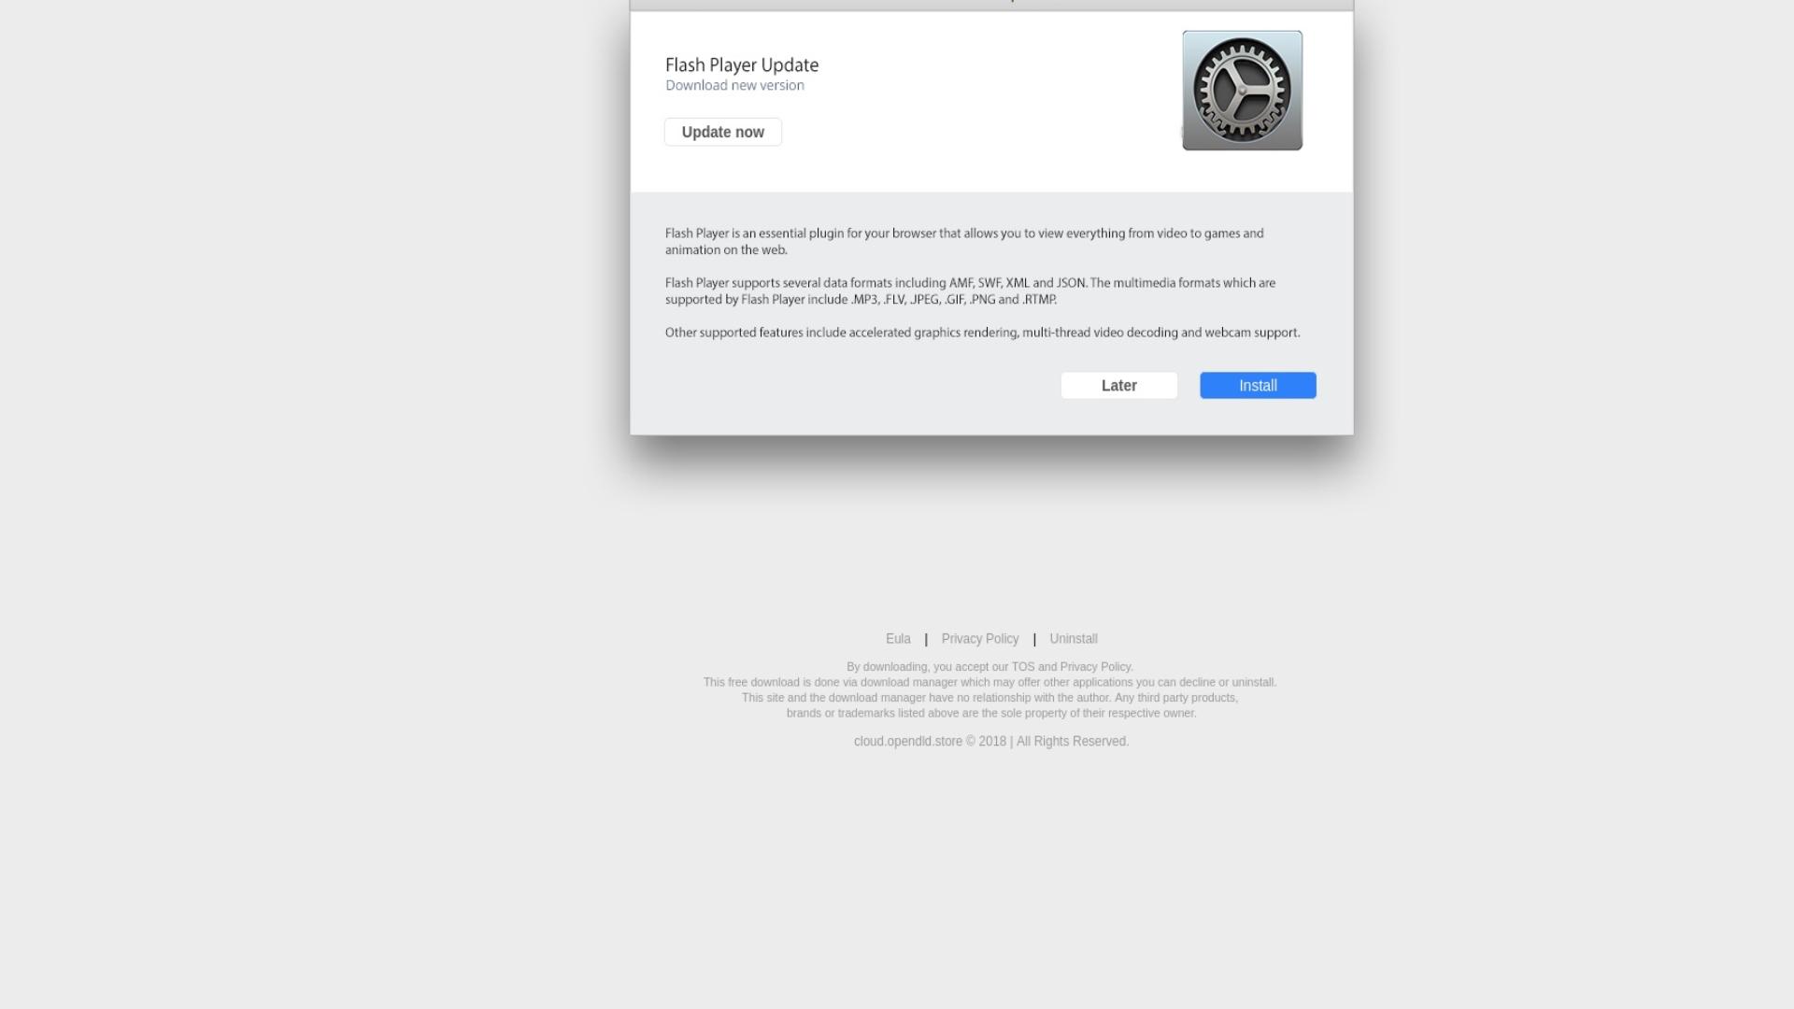Click the Download new version subtitle

coord(734,85)
